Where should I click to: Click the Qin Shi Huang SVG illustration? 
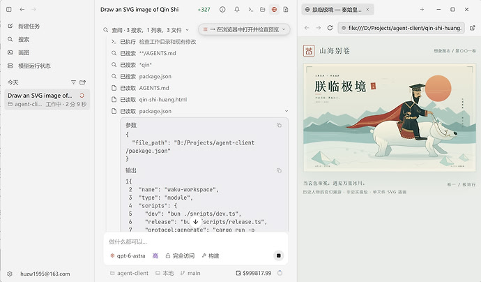coord(389,118)
